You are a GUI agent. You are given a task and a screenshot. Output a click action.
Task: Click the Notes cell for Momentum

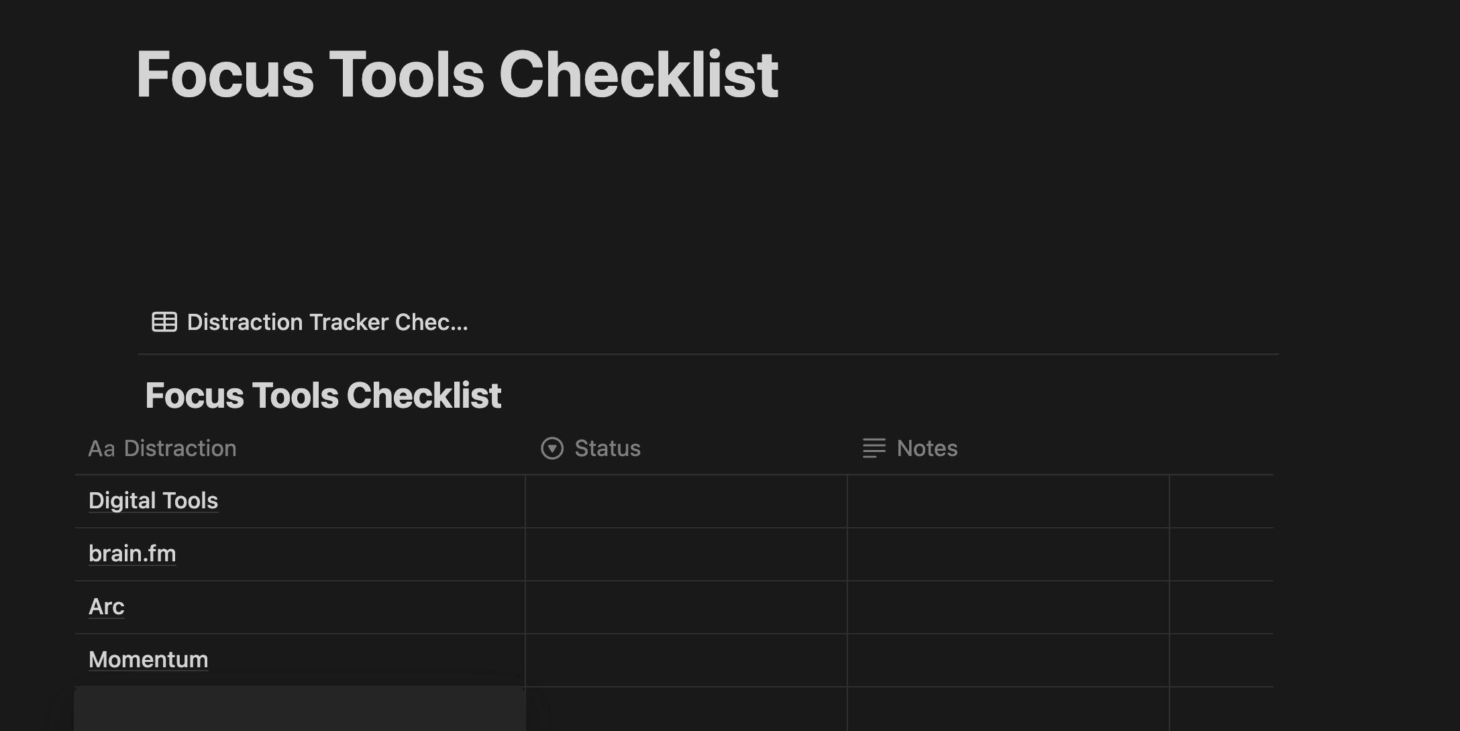(x=1008, y=660)
